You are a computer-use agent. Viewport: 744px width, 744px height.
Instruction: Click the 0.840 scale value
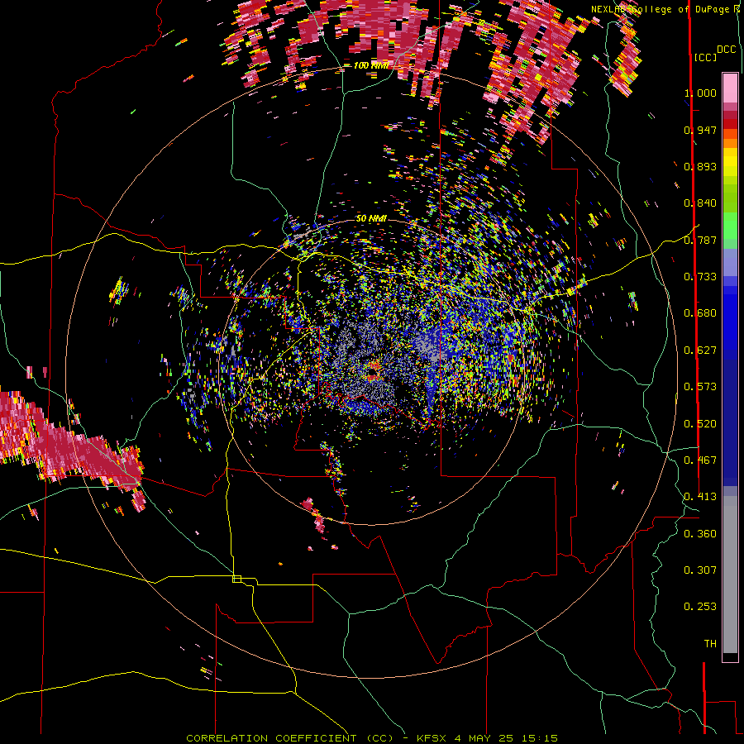point(700,203)
